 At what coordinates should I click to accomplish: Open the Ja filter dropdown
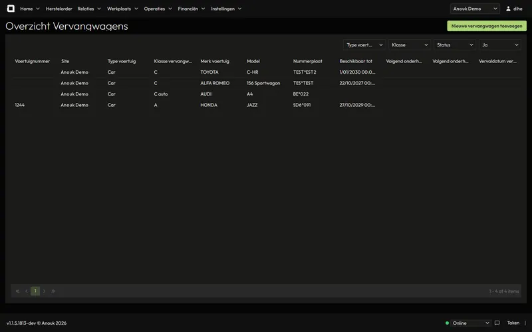click(x=500, y=44)
